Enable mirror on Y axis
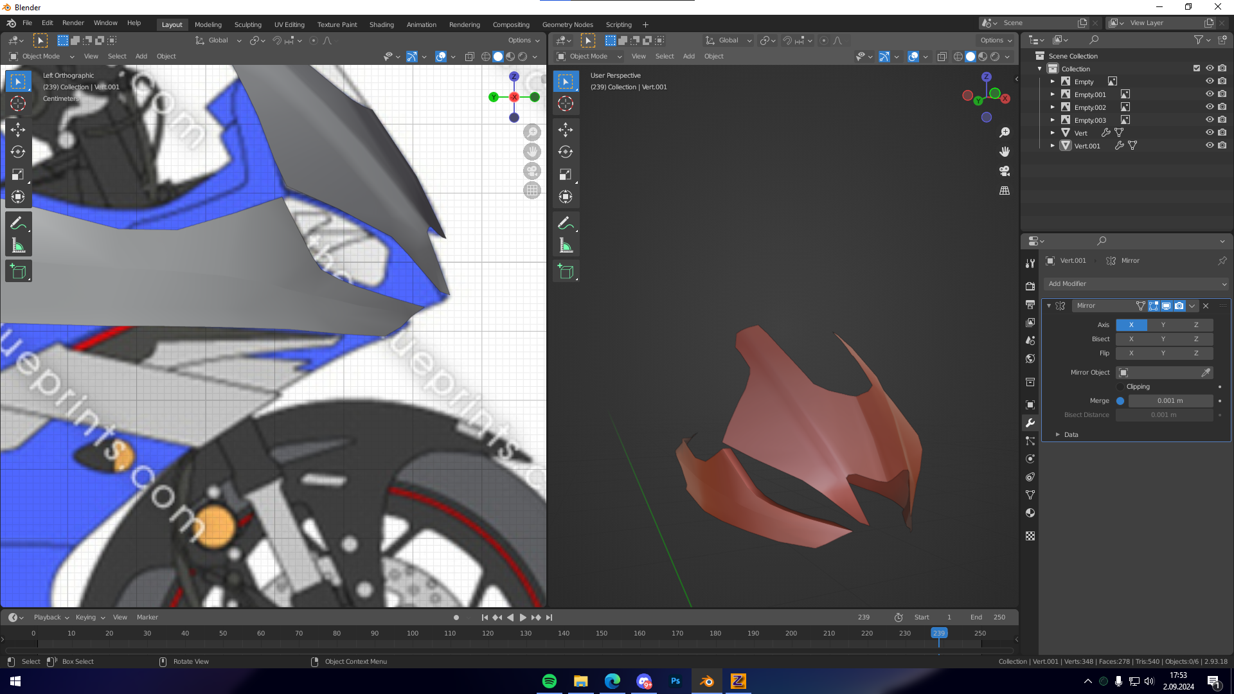This screenshot has width=1234, height=694. [x=1163, y=325]
